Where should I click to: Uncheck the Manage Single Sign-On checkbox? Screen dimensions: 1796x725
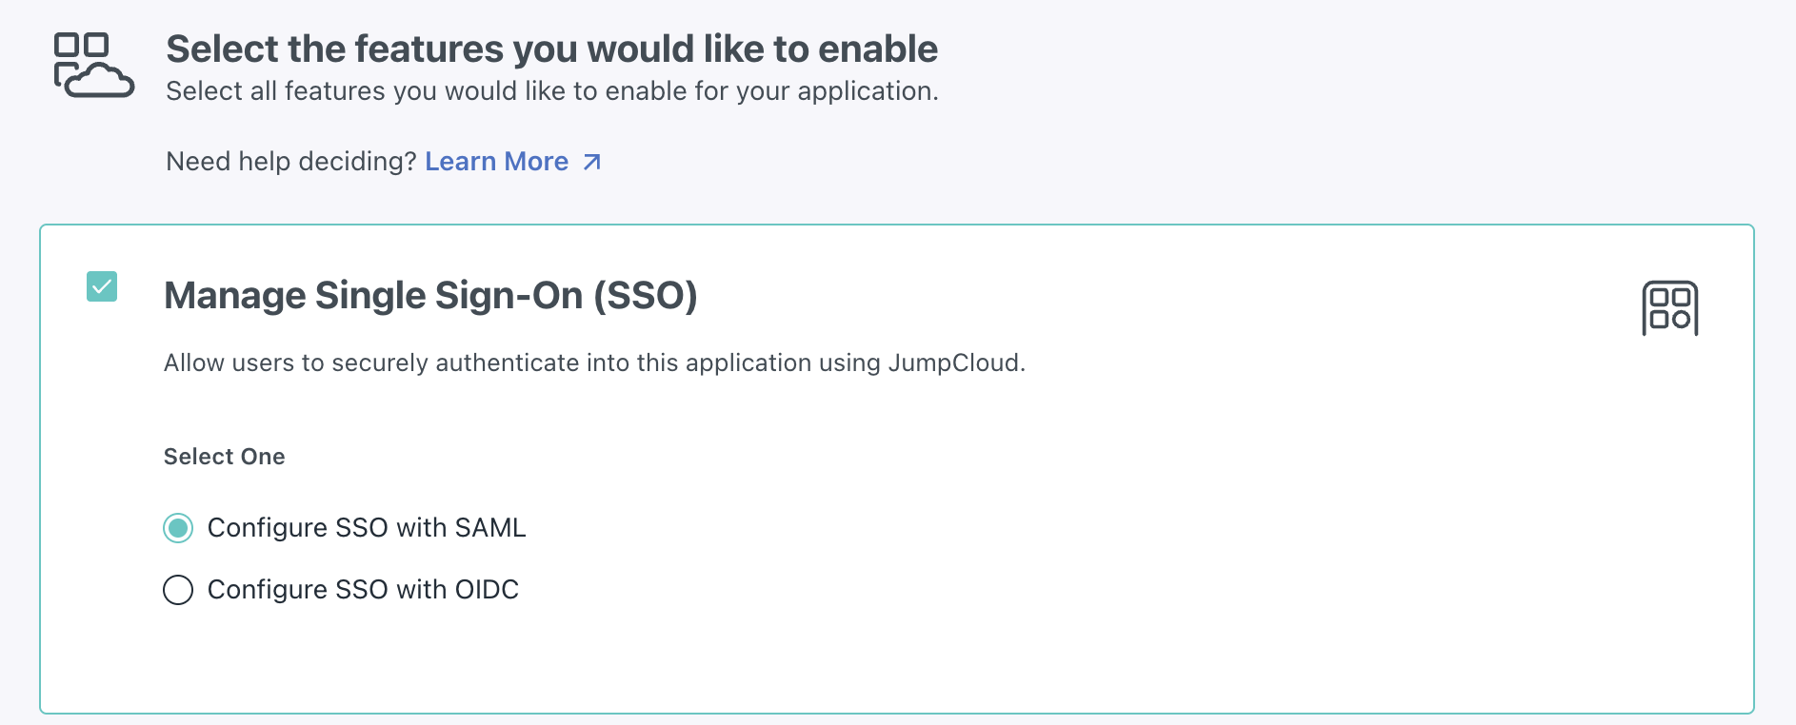click(102, 286)
